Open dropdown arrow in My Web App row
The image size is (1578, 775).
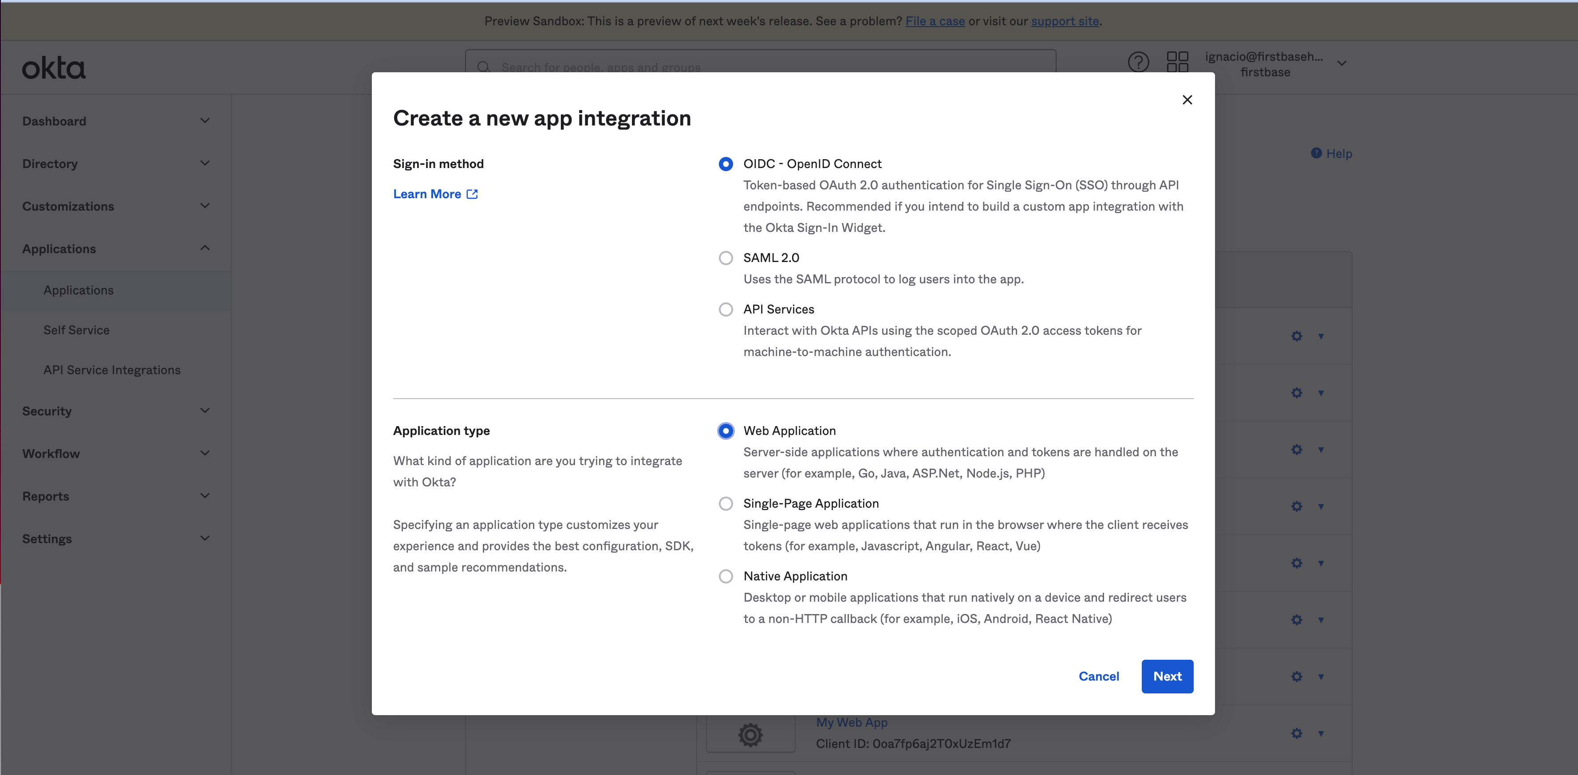1321,733
